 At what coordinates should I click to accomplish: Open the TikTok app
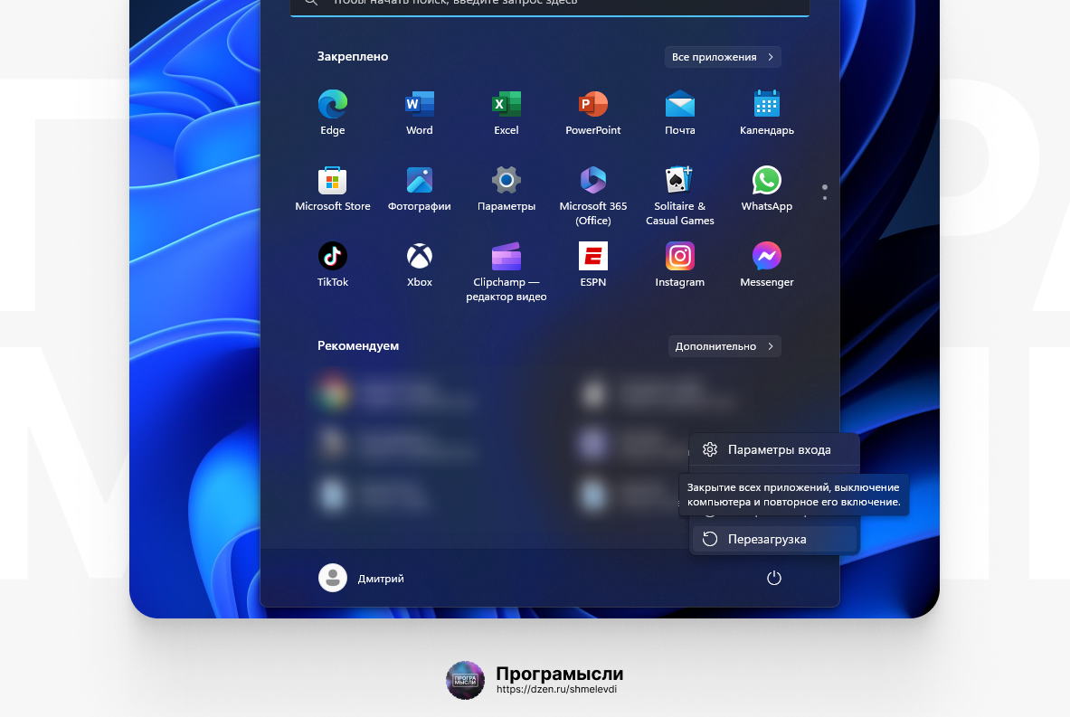[332, 265]
